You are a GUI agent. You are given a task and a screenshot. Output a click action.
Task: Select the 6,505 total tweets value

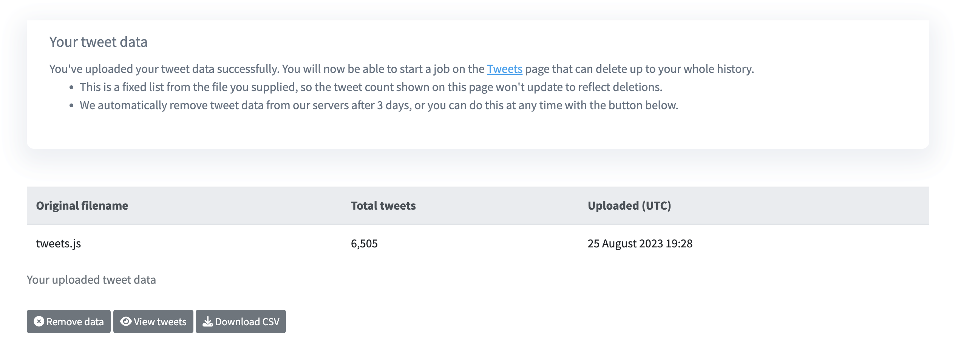364,244
